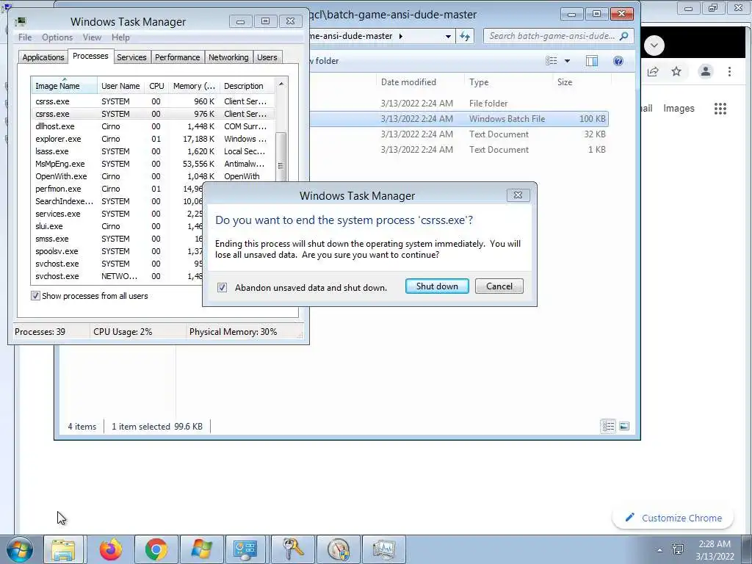
Task: Click the search magnifier in Explorer
Action: pos(623,36)
